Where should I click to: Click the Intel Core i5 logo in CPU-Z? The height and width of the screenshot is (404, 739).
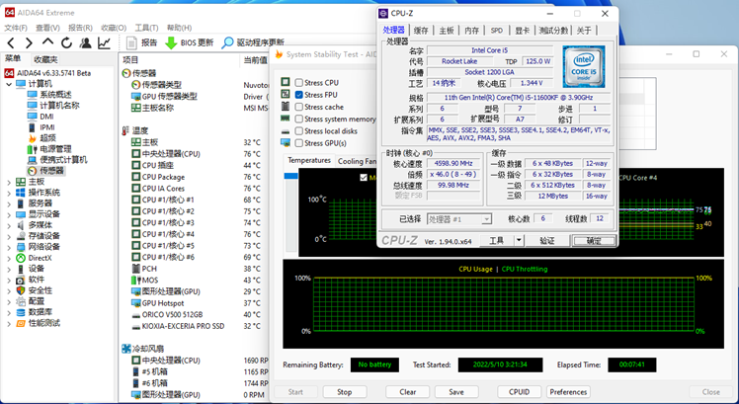click(584, 66)
